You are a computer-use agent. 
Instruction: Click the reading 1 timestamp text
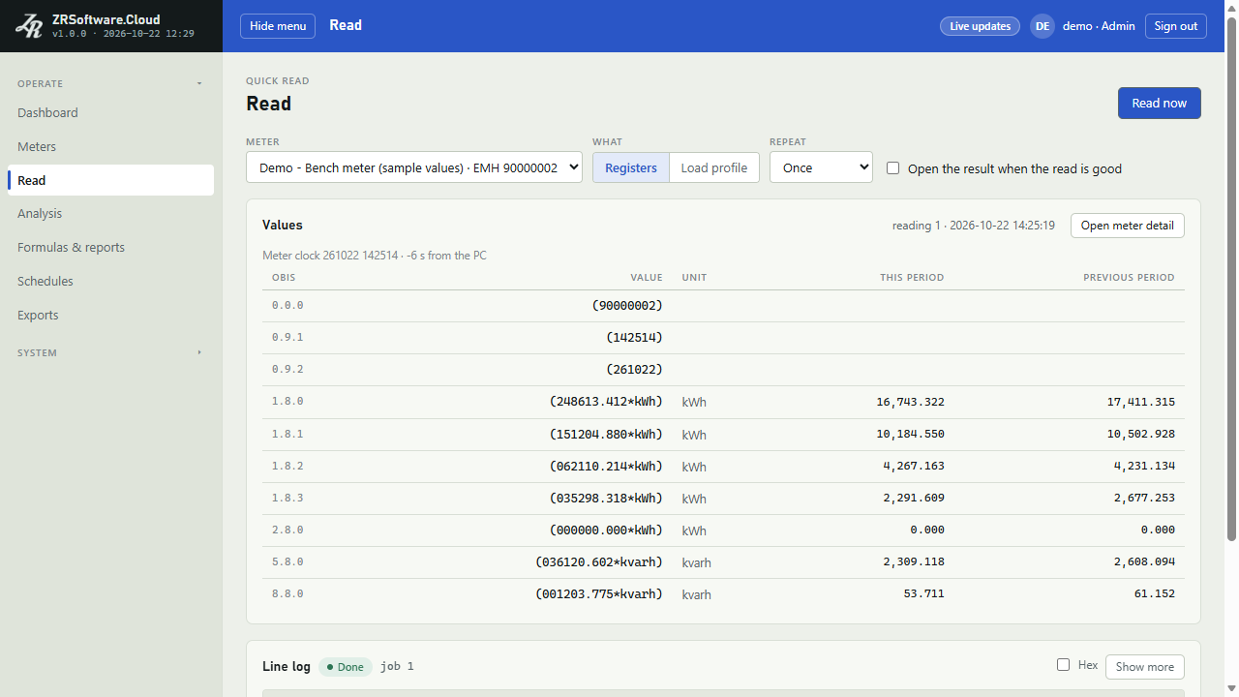[x=974, y=226]
